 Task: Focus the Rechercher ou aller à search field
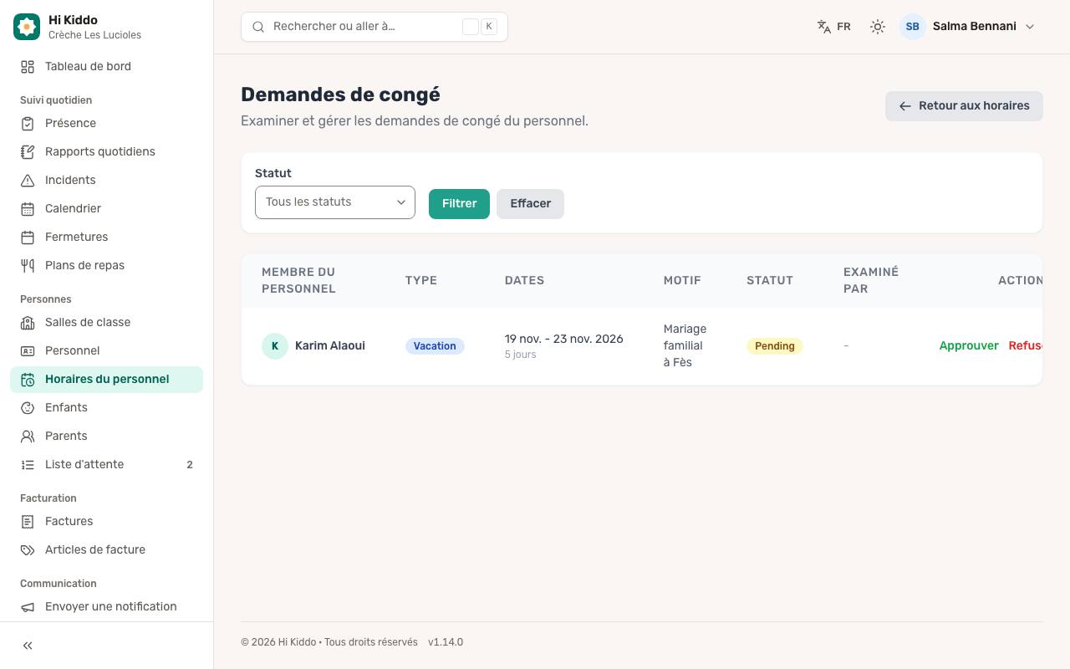(x=374, y=27)
